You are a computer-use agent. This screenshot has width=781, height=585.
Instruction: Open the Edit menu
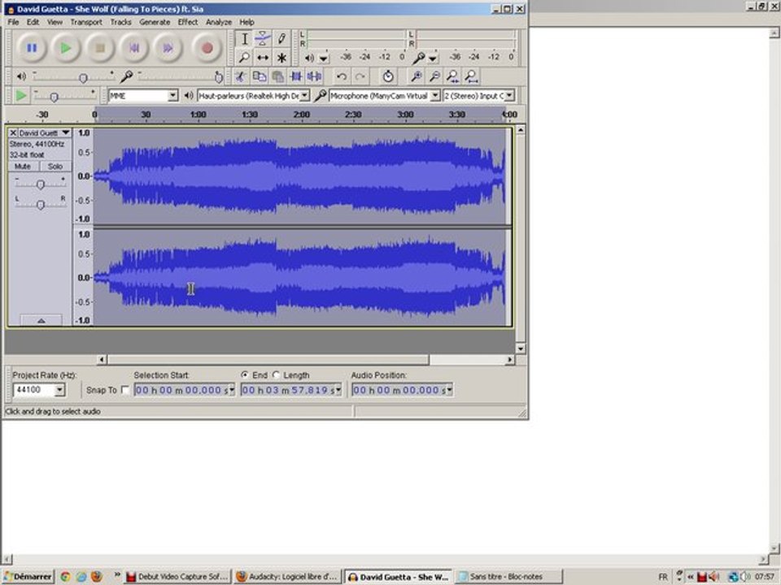click(33, 22)
